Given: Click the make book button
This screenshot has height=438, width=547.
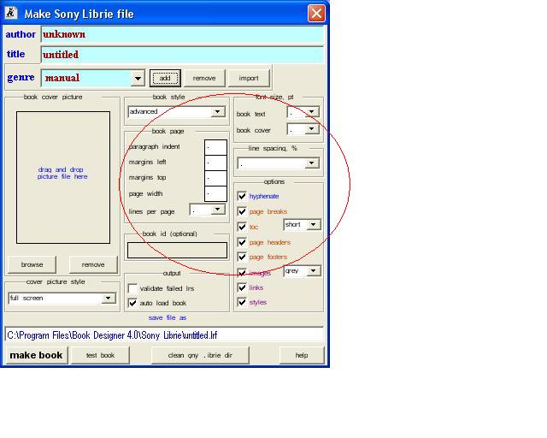Looking at the screenshot, I should coord(36,356).
